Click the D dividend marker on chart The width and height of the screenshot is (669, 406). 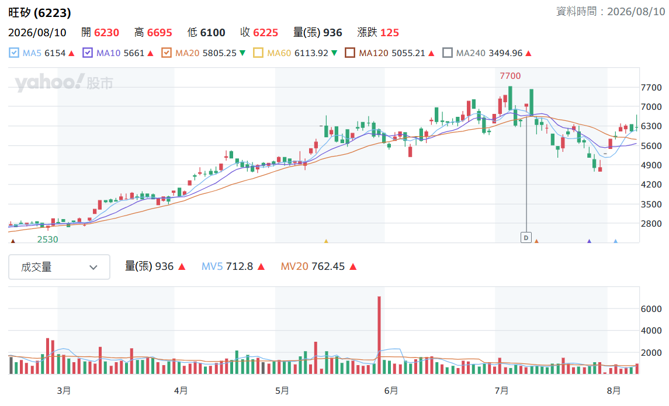tap(526, 238)
